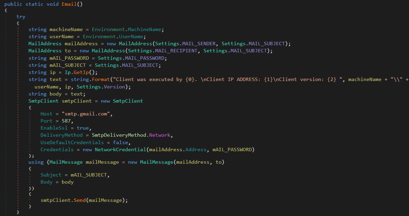
Task: Select the 'void' return type
Action: pyautogui.click(x=53, y=4)
